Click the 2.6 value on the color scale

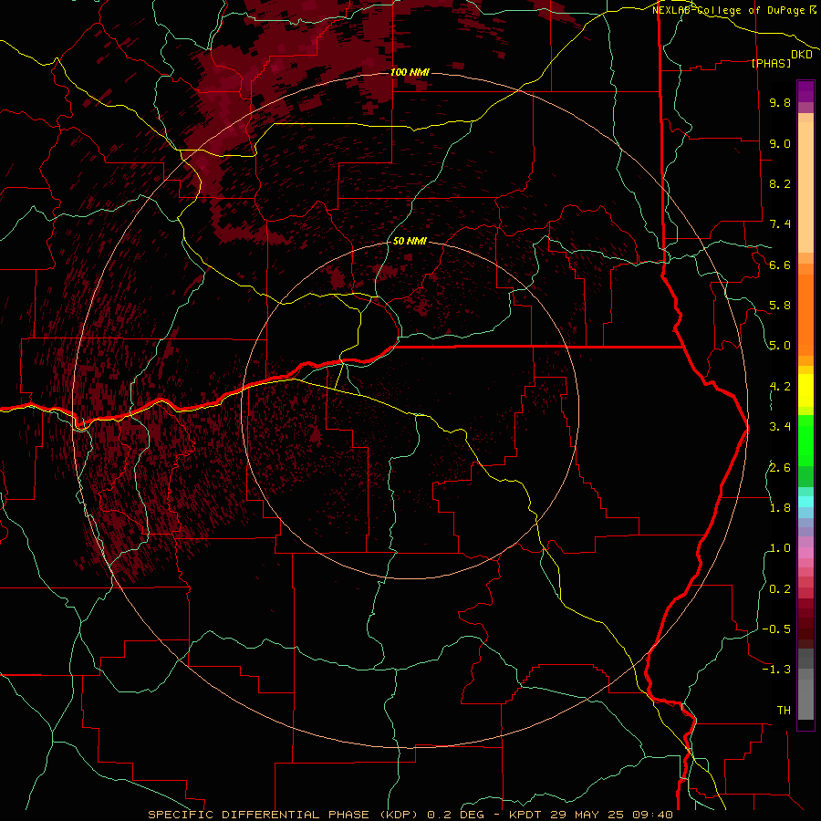[x=780, y=468]
